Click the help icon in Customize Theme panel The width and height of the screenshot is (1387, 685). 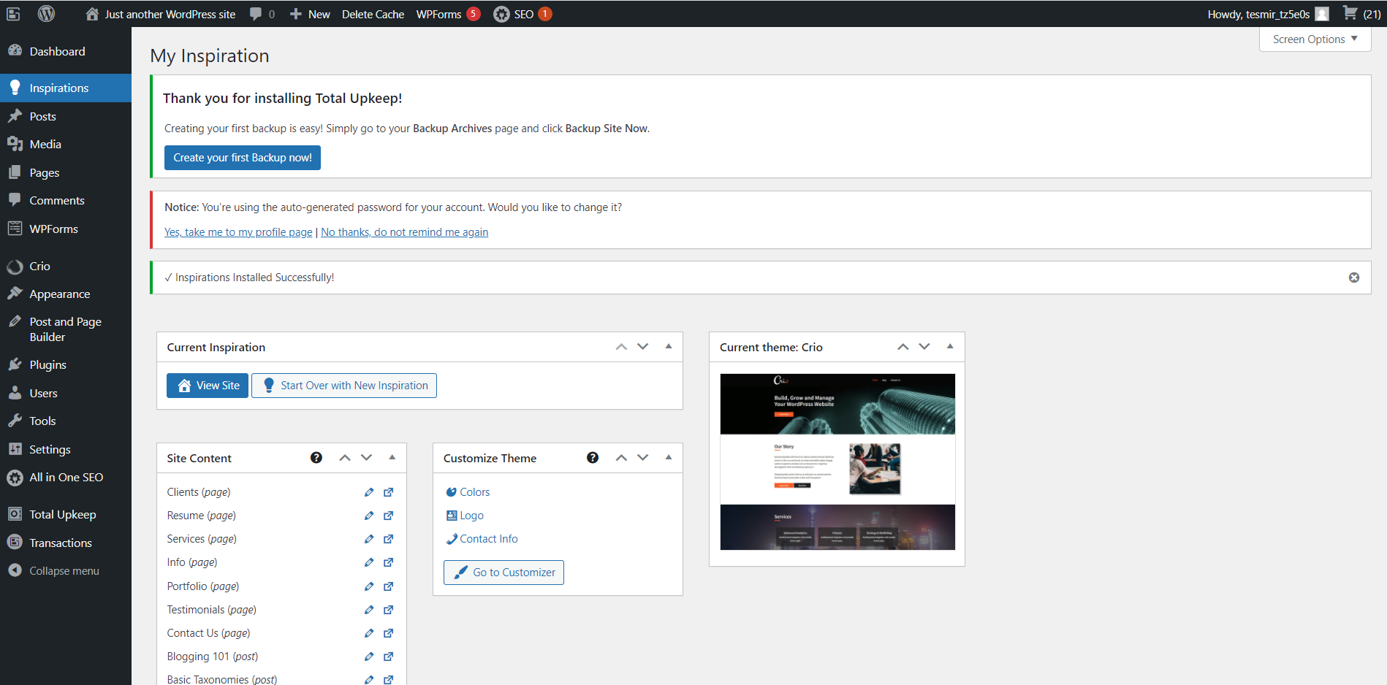pos(593,458)
